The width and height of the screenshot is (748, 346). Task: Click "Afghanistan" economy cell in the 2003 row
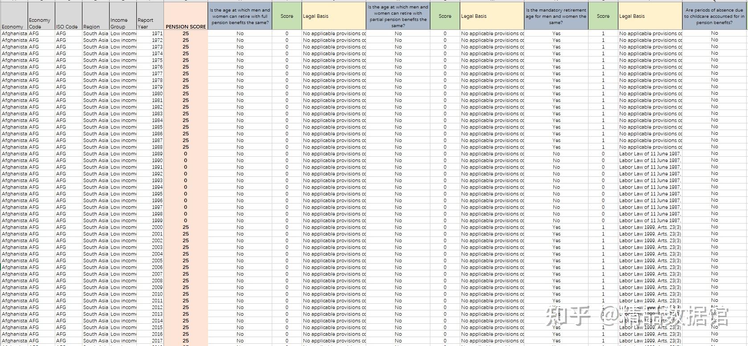pyautogui.click(x=14, y=247)
